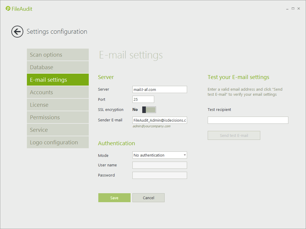The height and width of the screenshot is (229, 306).
Task: Open the Permissions settings
Action: pyautogui.click(x=58, y=117)
